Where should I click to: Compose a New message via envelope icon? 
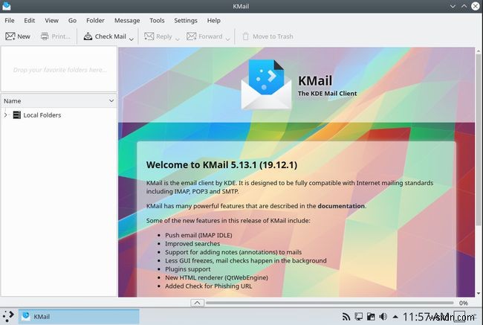pyautogui.click(x=10, y=36)
